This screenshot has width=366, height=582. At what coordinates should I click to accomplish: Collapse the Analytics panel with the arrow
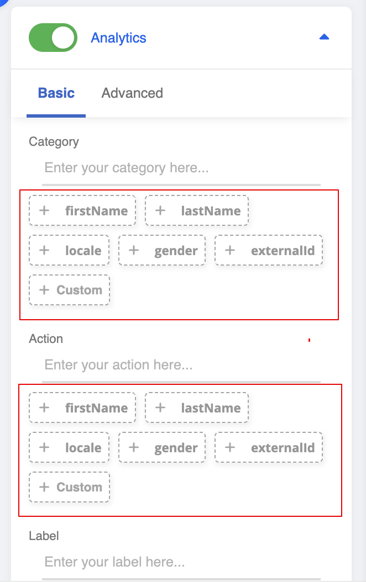point(325,37)
